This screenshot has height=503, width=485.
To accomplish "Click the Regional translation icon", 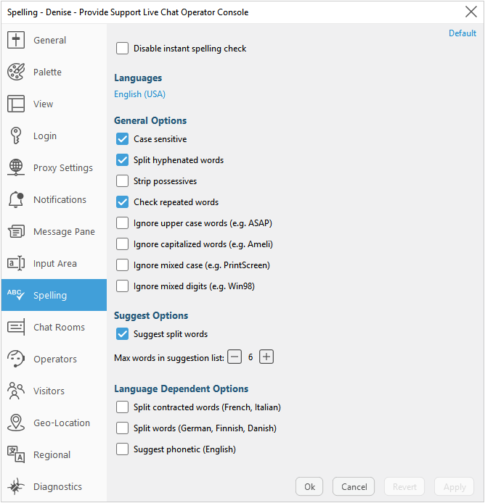I will 16,454.
